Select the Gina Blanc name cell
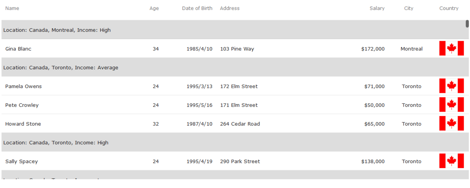 [18, 49]
